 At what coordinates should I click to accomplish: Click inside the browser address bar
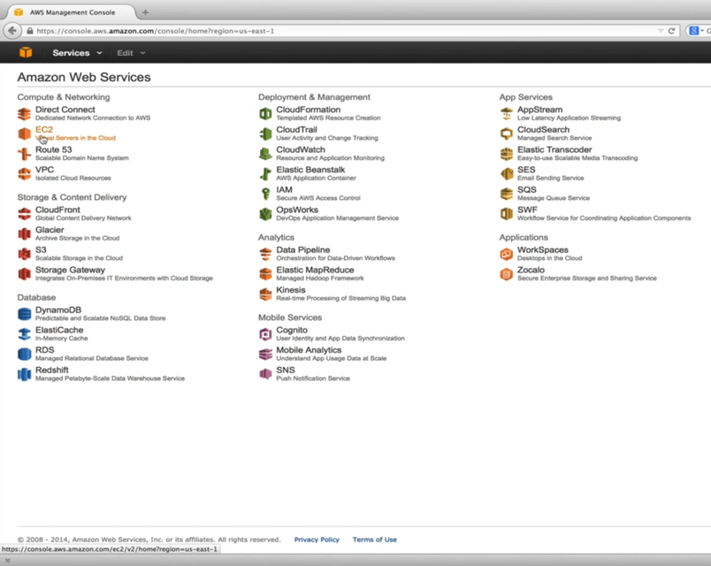point(278,31)
